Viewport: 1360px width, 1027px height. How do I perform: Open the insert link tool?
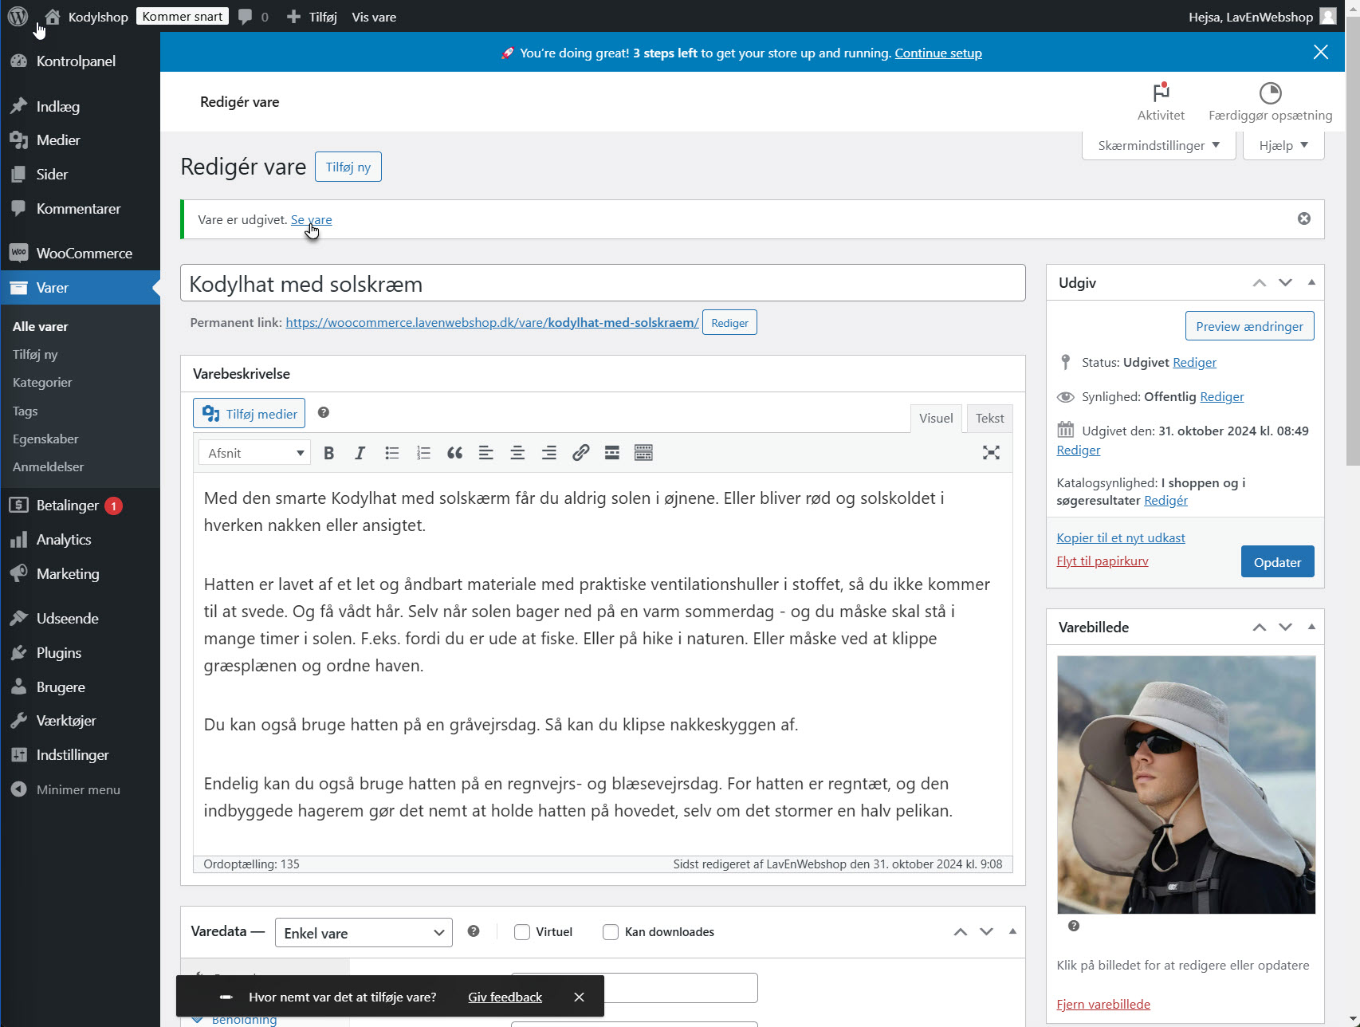coord(580,452)
